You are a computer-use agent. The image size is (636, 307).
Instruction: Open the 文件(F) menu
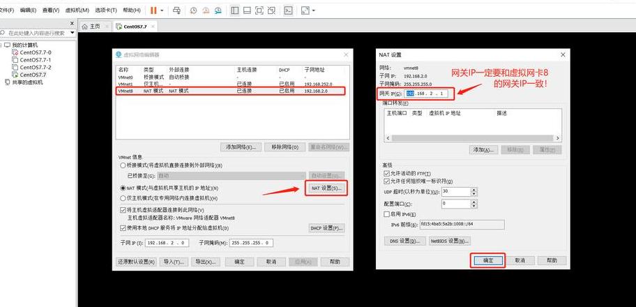click(x=6, y=10)
